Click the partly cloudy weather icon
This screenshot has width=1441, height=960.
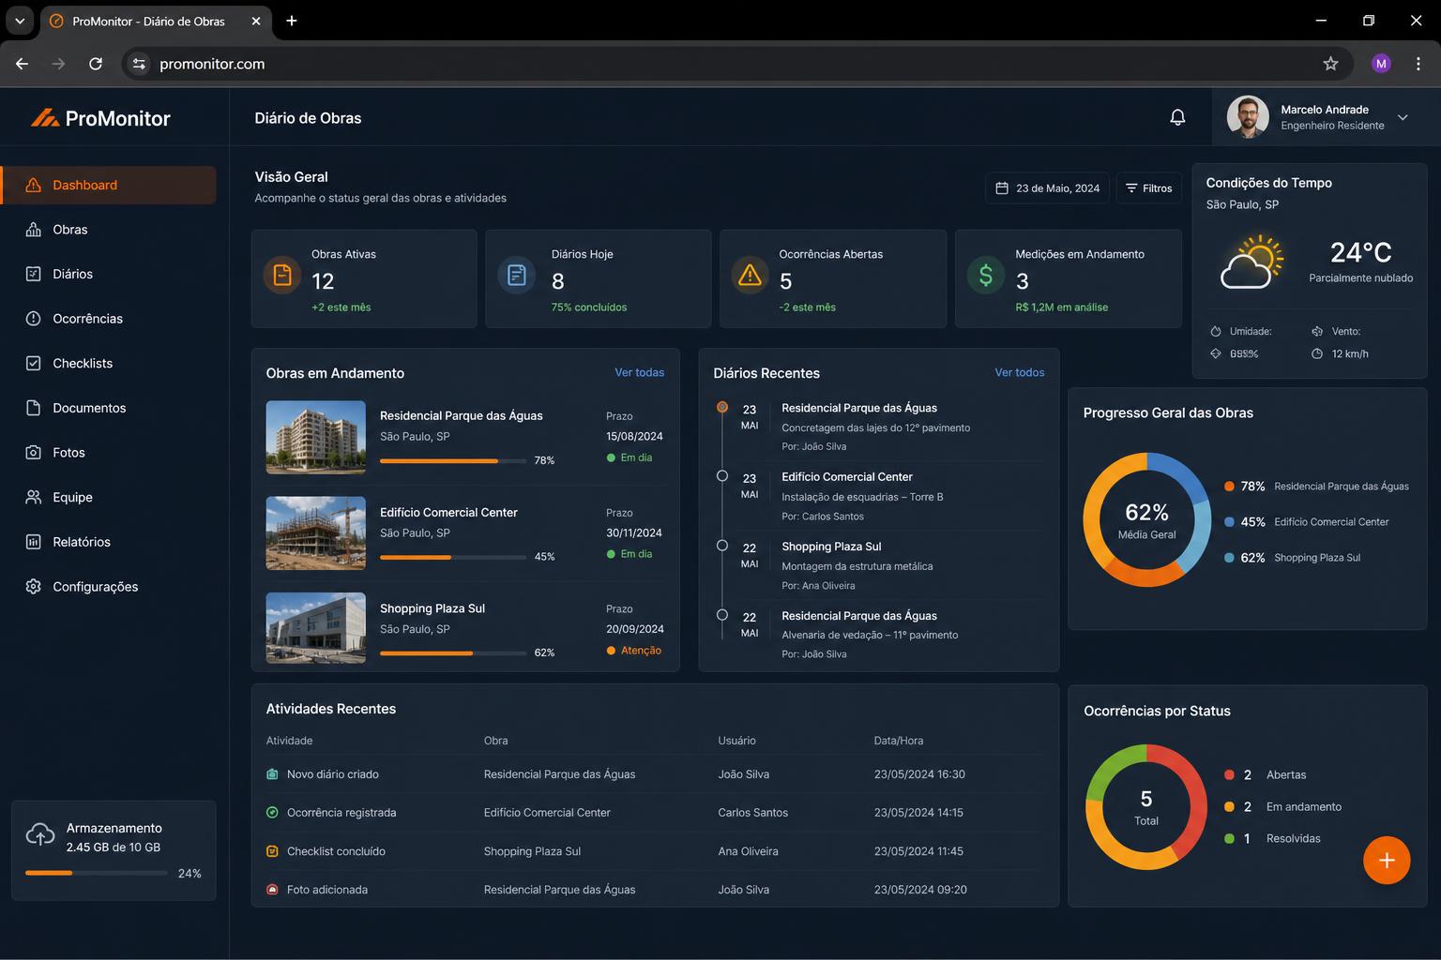pos(1252,262)
